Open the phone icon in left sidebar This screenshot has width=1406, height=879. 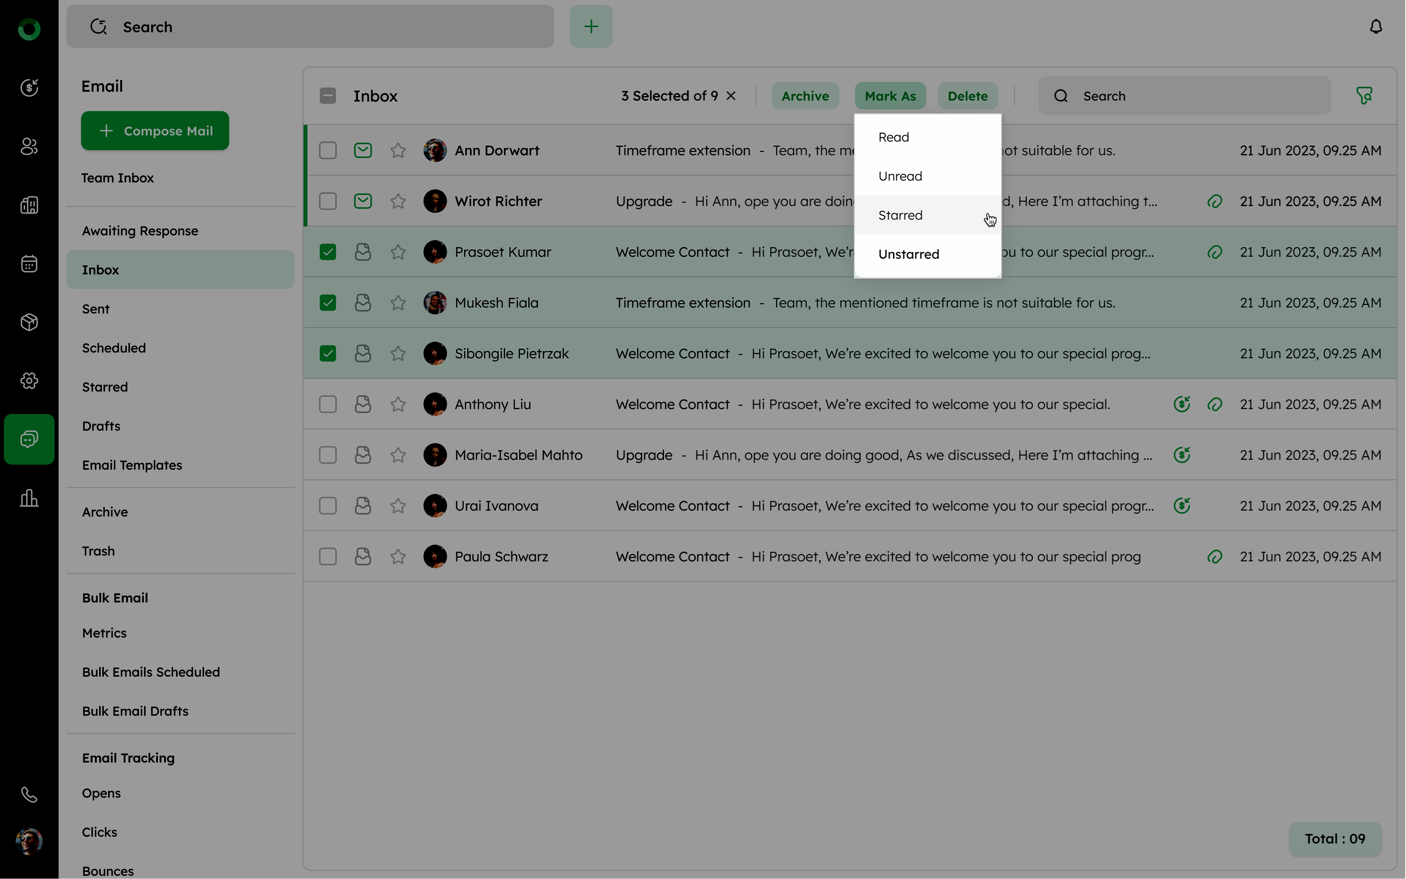pos(29,794)
